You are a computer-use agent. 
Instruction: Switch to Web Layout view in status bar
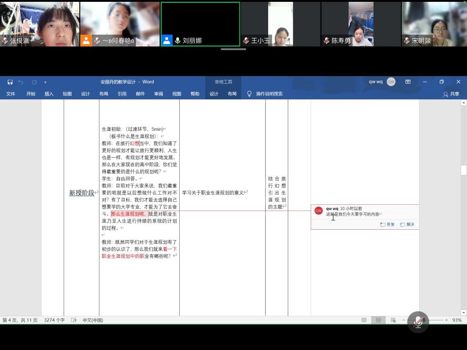pos(393,320)
